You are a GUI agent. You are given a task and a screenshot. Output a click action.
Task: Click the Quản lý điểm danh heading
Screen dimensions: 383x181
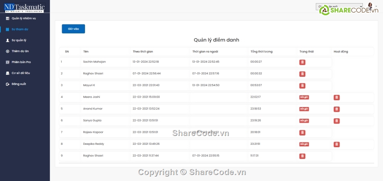pyautogui.click(x=216, y=40)
